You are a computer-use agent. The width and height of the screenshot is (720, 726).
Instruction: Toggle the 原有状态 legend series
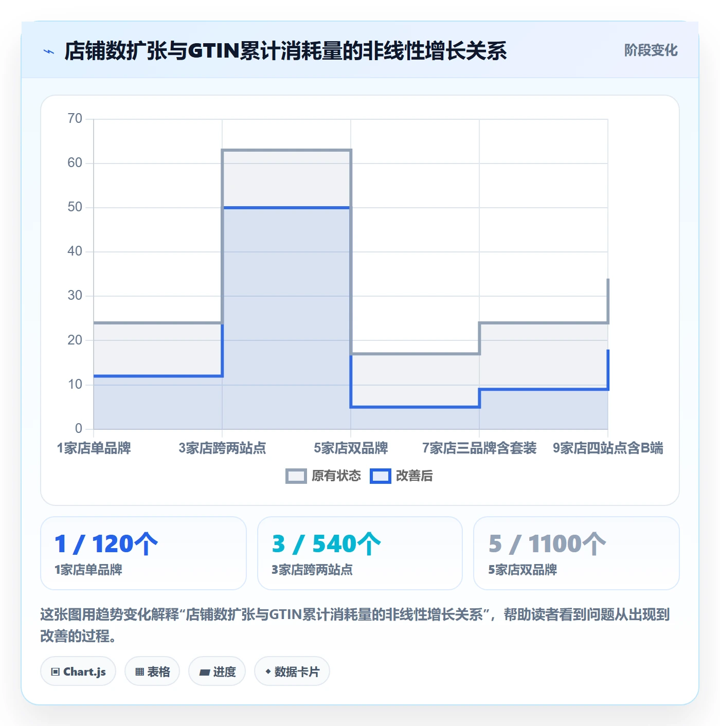pos(323,476)
